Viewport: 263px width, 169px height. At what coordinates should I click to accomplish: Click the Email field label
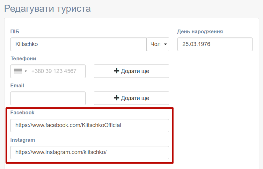pyautogui.click(x=17, y=85)
